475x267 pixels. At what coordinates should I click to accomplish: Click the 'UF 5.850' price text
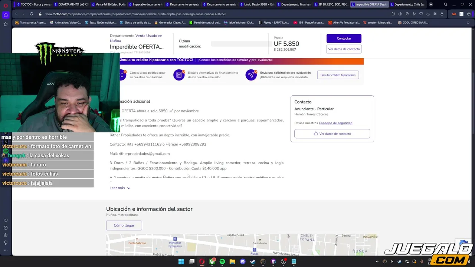click(x=286, y=44)
